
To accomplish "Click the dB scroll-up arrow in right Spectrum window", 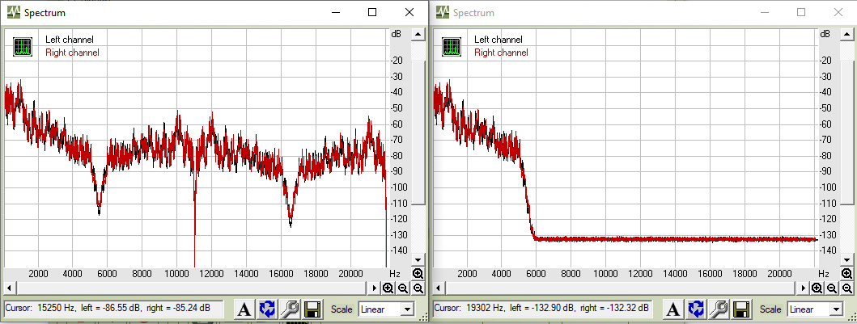I will (846, 35).
